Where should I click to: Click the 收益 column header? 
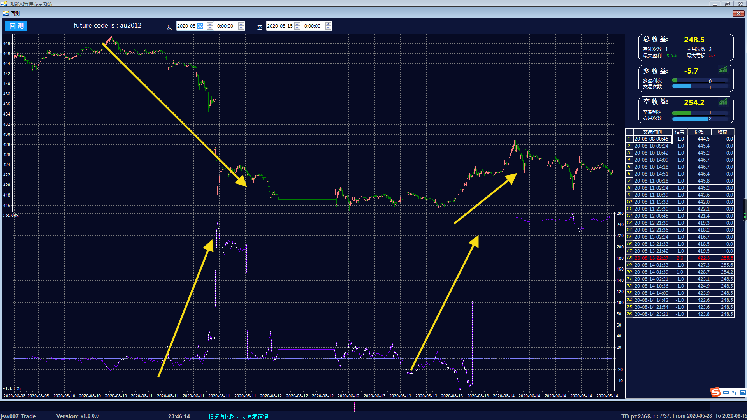(722, 132)
